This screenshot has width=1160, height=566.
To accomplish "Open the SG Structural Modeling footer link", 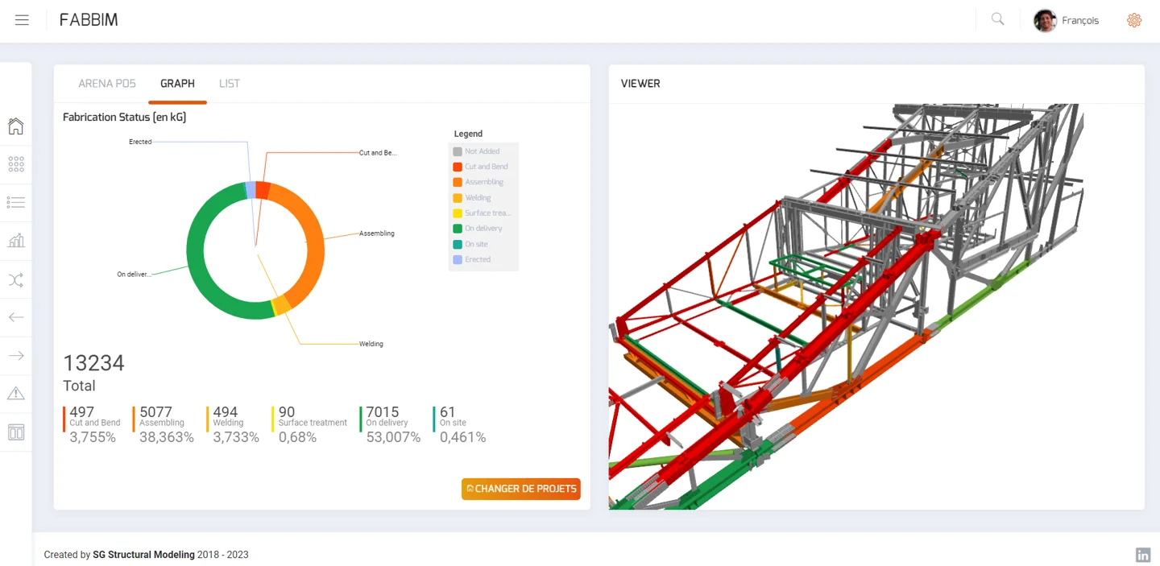I will [143, 555].
